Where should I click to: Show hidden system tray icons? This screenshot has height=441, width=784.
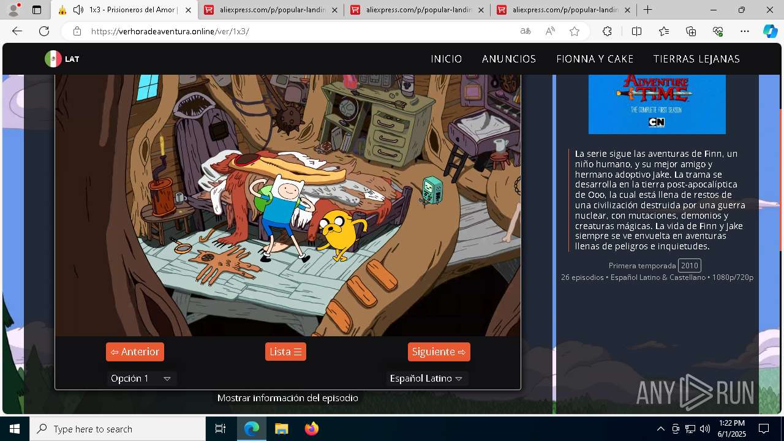[x=660, y=429]
